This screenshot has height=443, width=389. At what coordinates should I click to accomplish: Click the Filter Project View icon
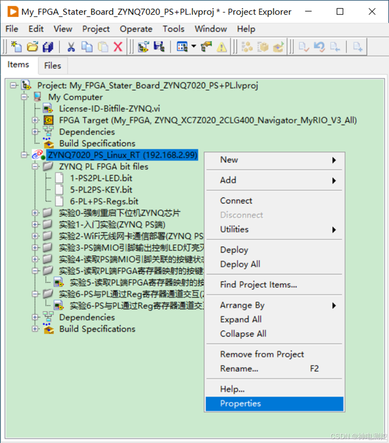point(182,47)
